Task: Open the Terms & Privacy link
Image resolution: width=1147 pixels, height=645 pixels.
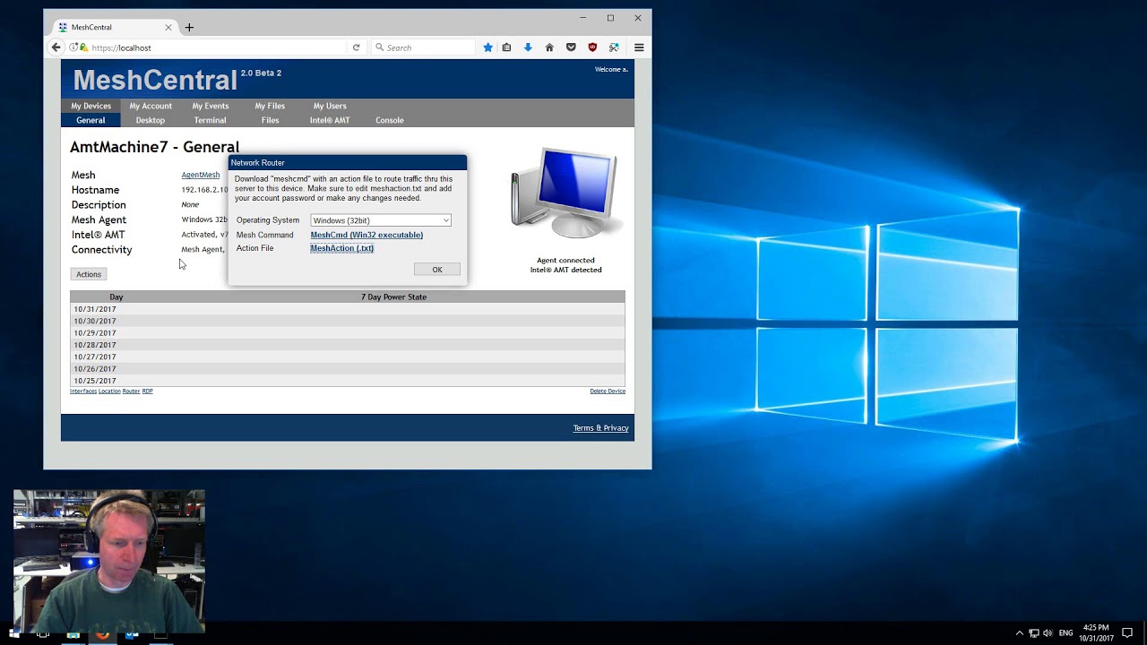Action: click(x=601, y=428)
